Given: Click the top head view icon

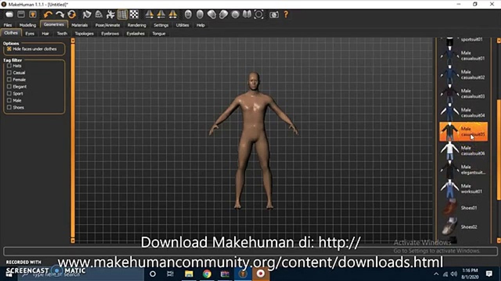Looking at the screenshot, I should (x=235, y=15).
